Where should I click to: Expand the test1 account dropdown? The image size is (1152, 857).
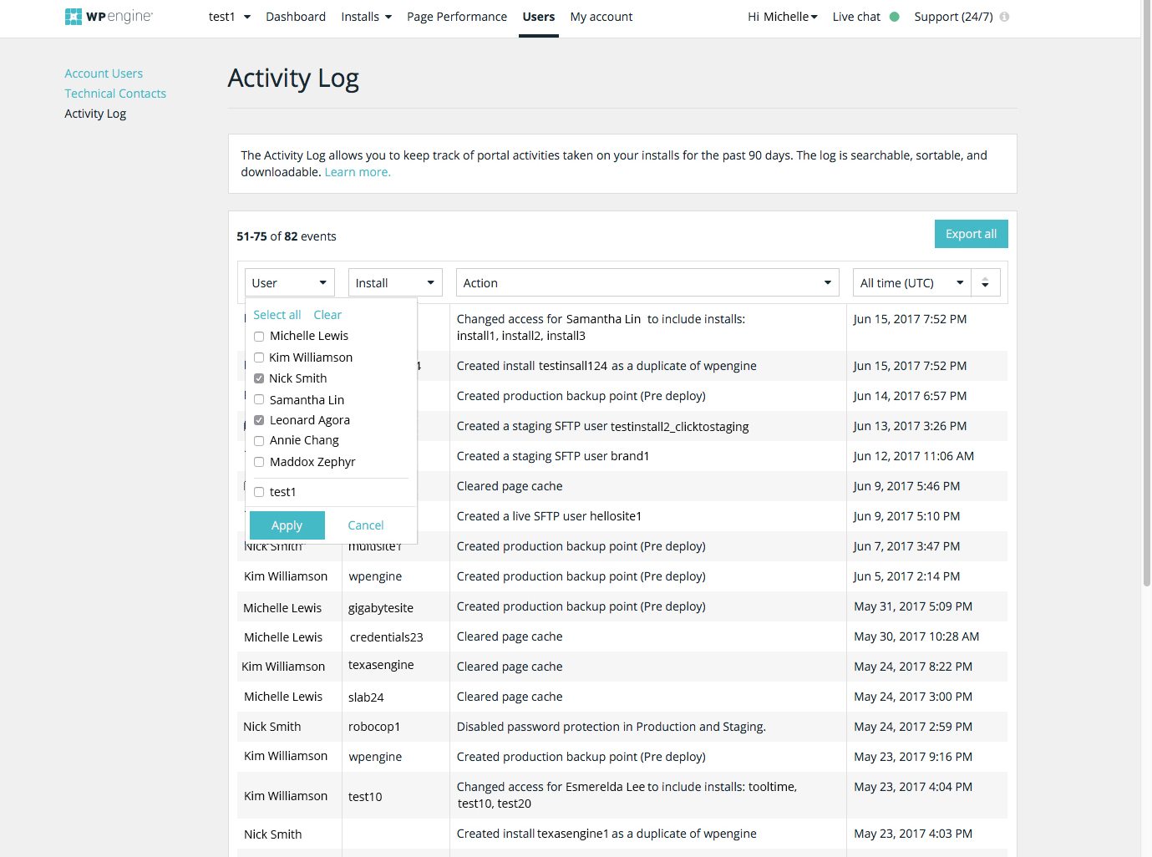pos(230,17)
